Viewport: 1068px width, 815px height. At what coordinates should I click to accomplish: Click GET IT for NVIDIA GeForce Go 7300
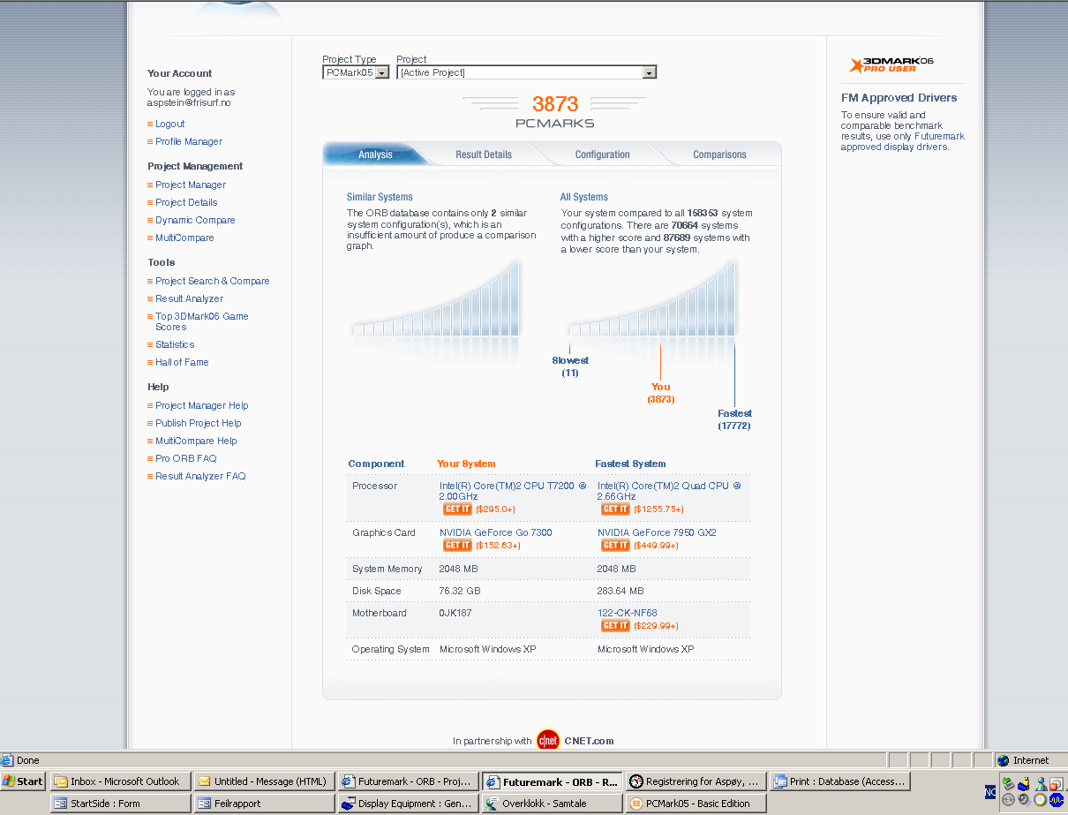pos(457,546)
